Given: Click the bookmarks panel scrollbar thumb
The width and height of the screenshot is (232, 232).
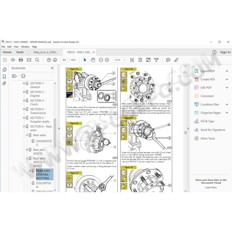Looking at the screenshot, I should coord(55,133).
